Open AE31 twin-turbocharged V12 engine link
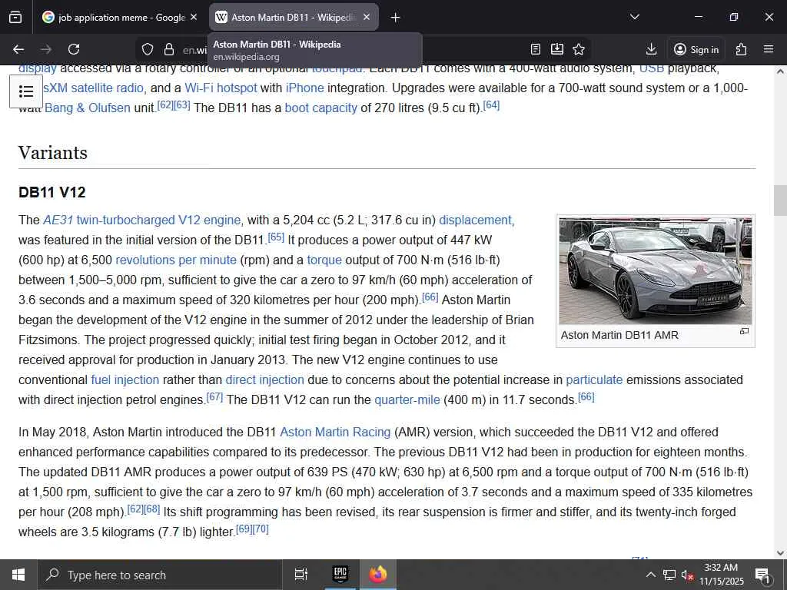 click(x=142, y=220)
